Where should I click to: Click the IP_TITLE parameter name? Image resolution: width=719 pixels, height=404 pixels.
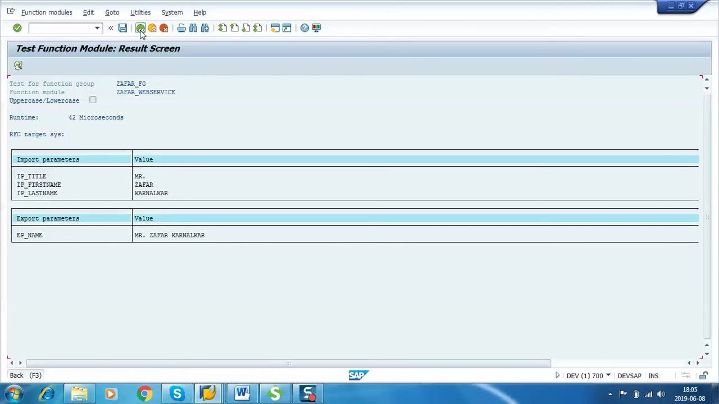click(x=31, y=176)
